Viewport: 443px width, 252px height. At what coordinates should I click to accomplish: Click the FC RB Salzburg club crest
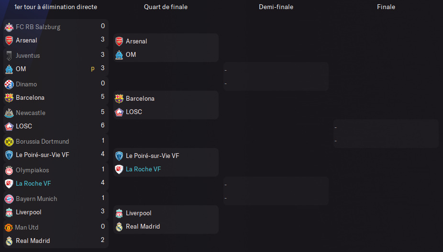pos(9,27)
